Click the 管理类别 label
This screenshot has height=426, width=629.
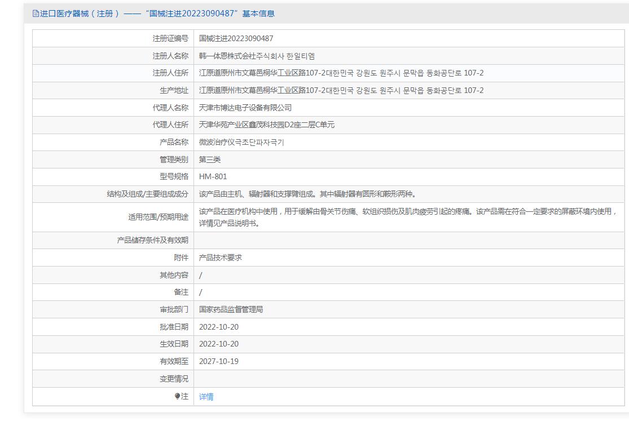174,159
